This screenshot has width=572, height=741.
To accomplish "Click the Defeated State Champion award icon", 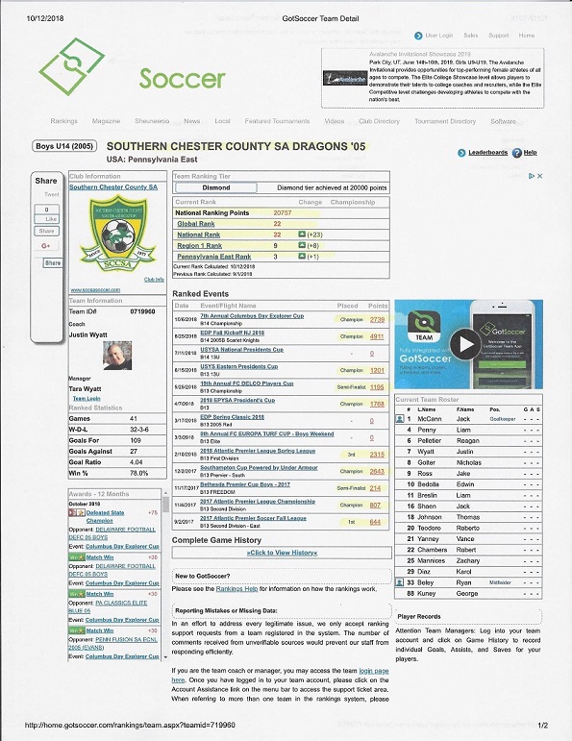I will 77,513.
